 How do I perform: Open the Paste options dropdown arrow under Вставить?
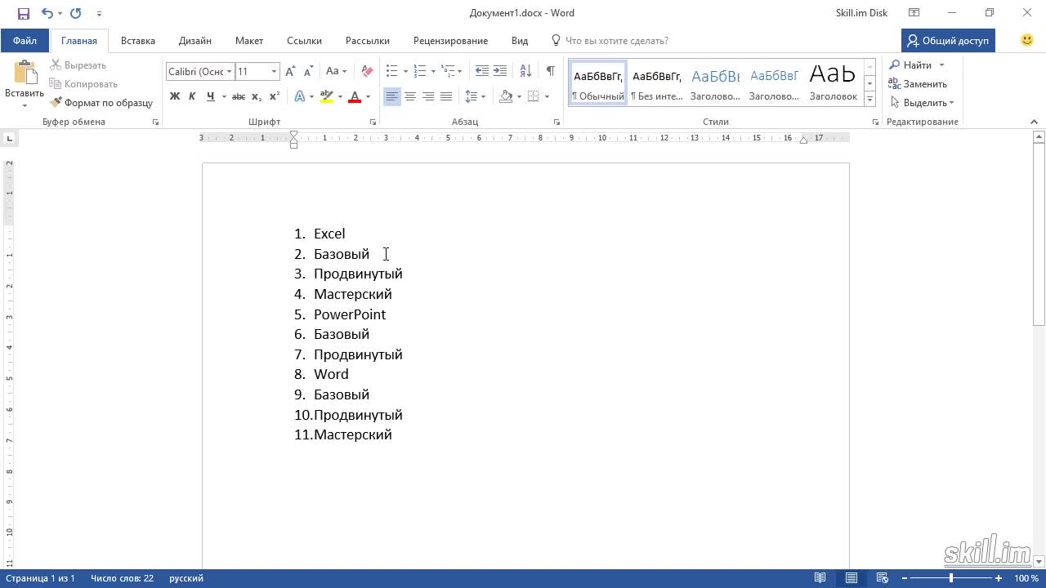coord(24,105)
